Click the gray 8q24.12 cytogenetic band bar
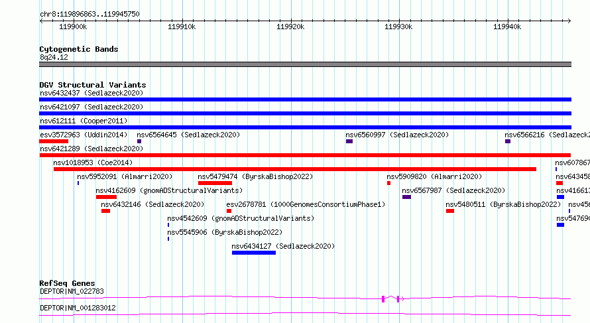The width and height of the screenshot is (590, 323). coord(305,64)
